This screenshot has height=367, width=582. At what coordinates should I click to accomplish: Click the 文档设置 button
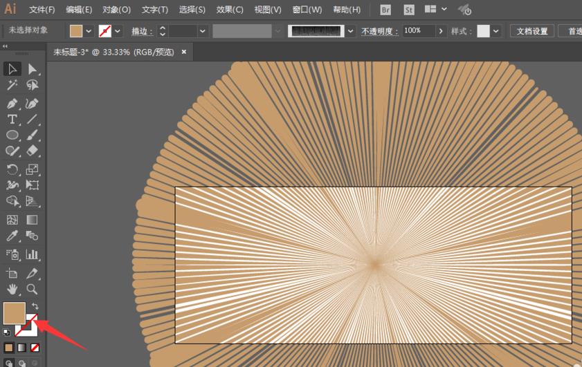[531, 31]
